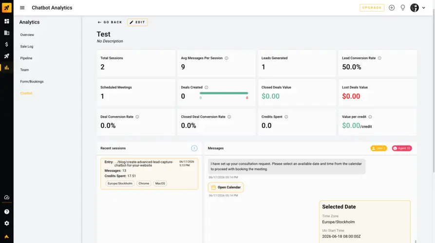Open the Pipeline analytics page
Screen dimensions: 435x243
(26, 58)
